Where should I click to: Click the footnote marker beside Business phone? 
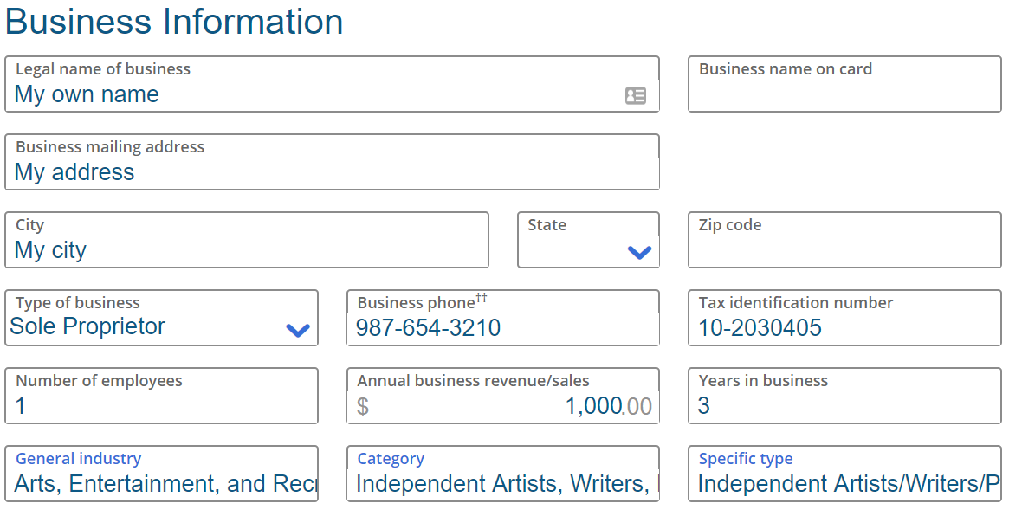coord(482,299)
